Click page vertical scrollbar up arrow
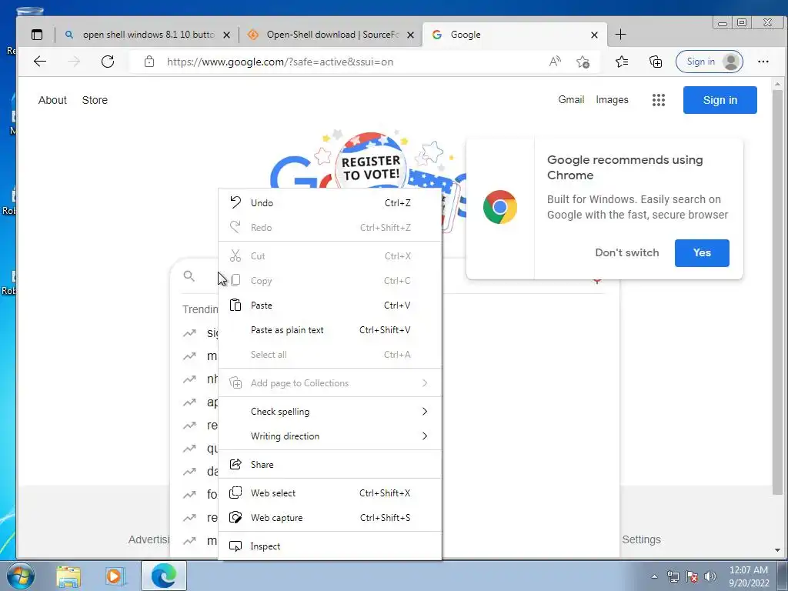 [777, 84]
